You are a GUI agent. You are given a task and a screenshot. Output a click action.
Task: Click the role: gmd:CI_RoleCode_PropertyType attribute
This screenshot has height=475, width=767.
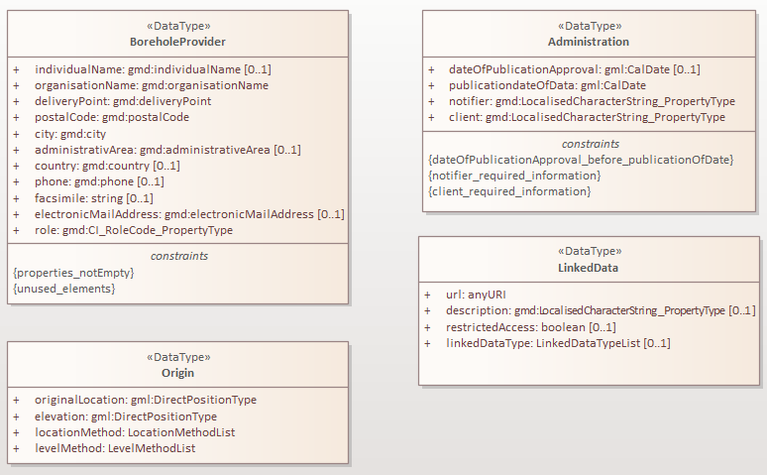[x=134, y=230]
